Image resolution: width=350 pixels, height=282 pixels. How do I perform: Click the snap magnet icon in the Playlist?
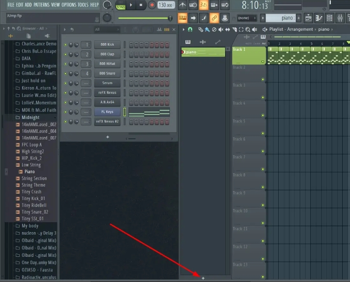click(x=189, y=29)
